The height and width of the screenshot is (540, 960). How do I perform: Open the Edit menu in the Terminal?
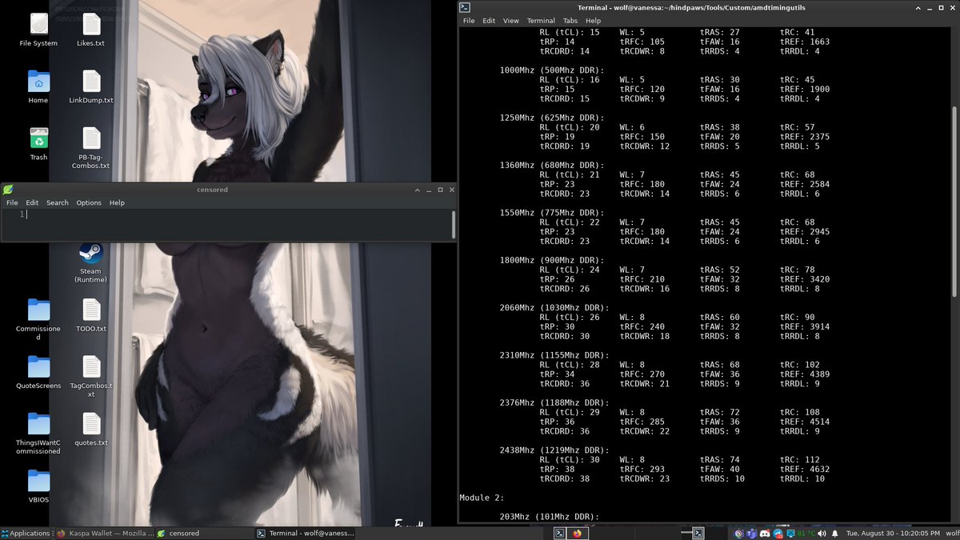[488, 21]
